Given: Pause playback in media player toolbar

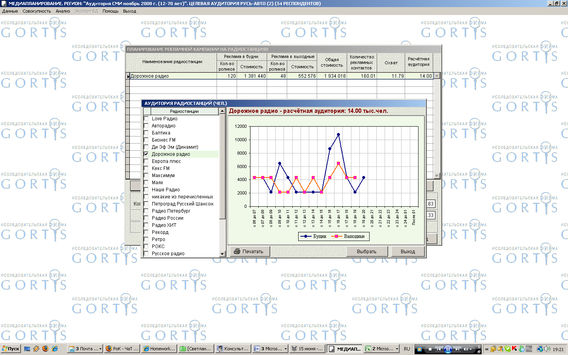Looking at the screenshot, I should [x=448, y=349].
